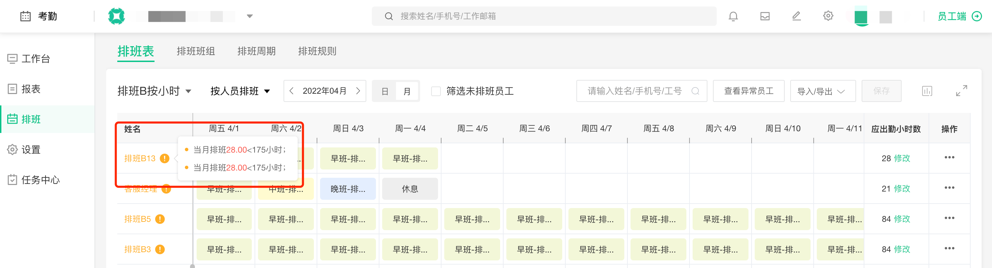
Task: Click 修改 in the 排班B3 row
Action: (902, 249)
